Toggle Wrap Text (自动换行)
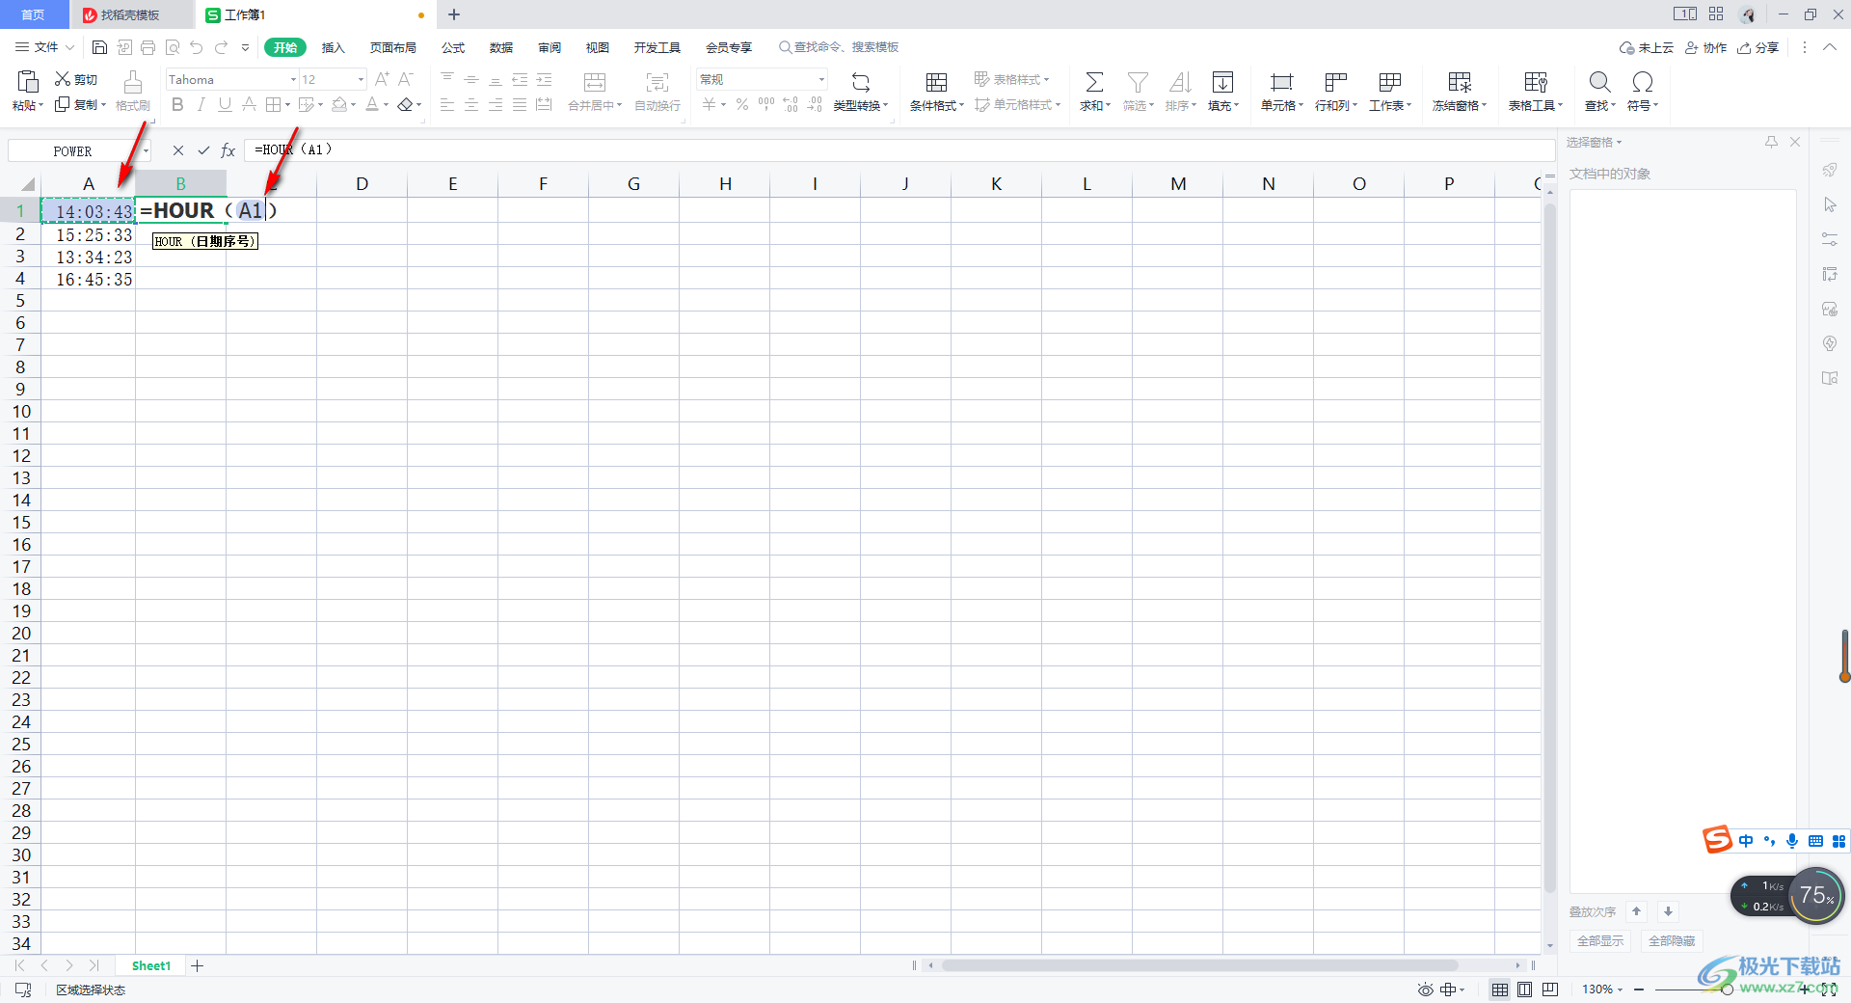The width and height of the screenshot is (1851, 1003). (657, 92)
